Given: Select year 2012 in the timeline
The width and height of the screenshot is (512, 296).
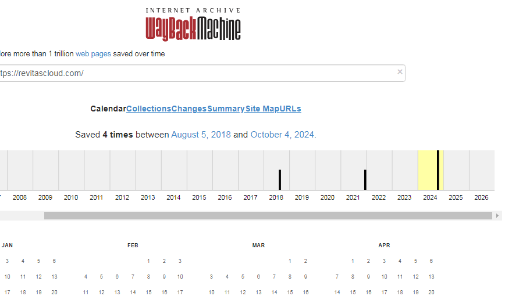Looking at the screenshot, I should [x=122, y=197].
